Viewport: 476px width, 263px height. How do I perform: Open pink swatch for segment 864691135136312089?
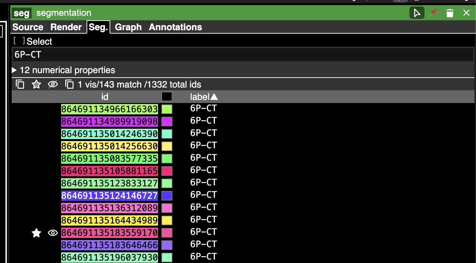tap(167, 208)
